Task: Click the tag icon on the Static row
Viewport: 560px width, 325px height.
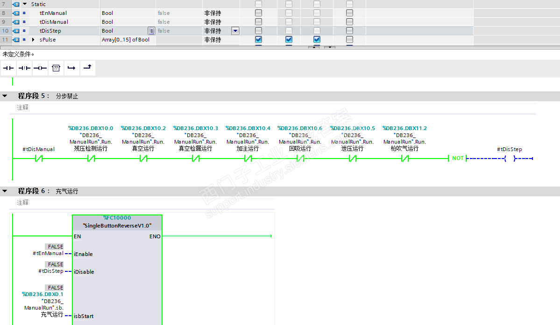Action: pyautogui.click(x=16, y=4)
